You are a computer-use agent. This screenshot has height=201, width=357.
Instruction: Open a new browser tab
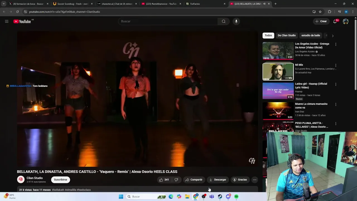coord(276,4)
